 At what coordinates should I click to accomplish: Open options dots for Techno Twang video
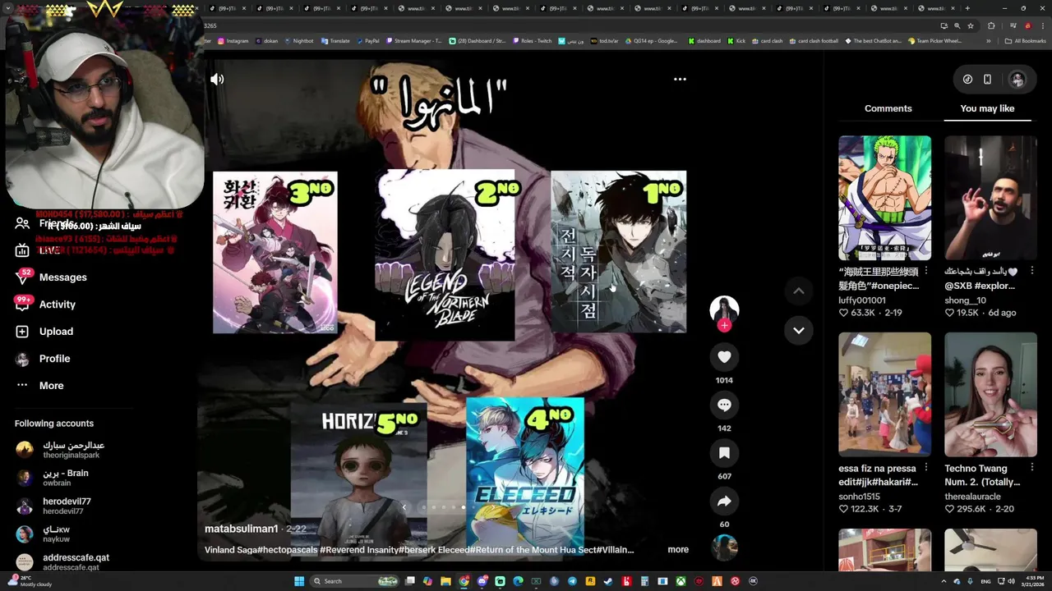point(1032,468)
